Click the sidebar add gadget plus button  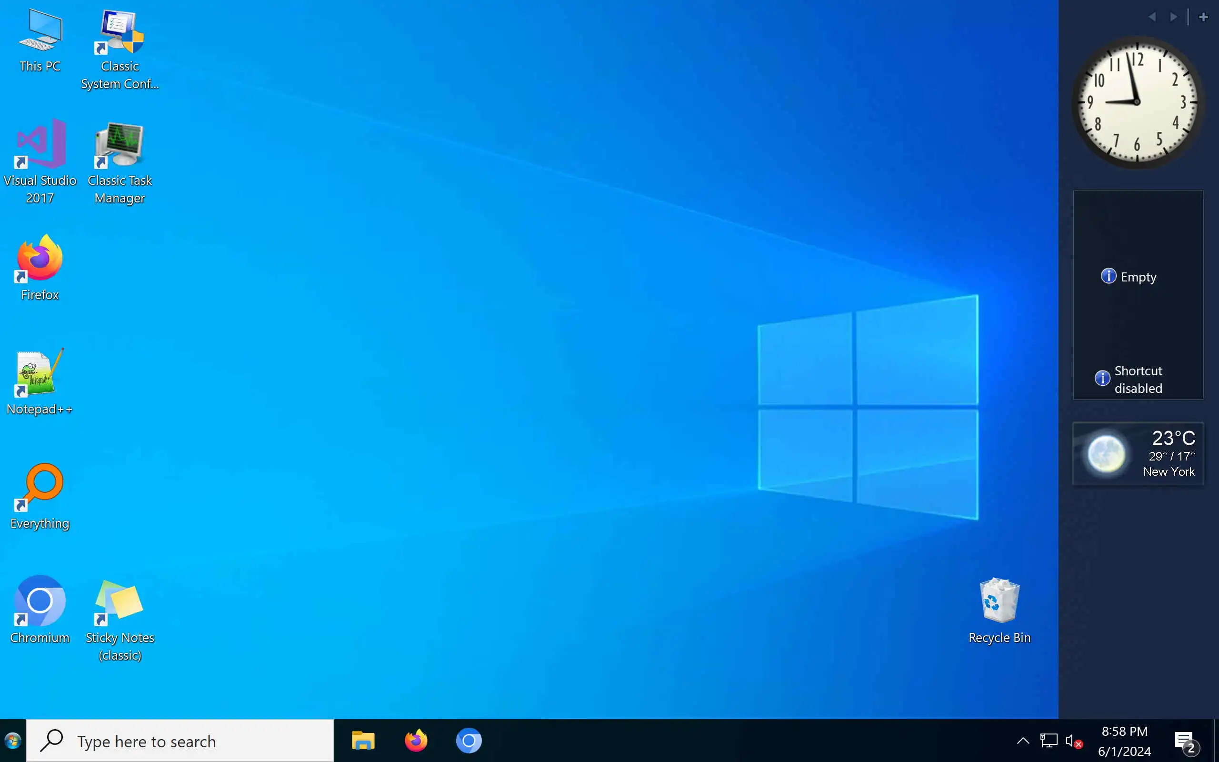1203,17
